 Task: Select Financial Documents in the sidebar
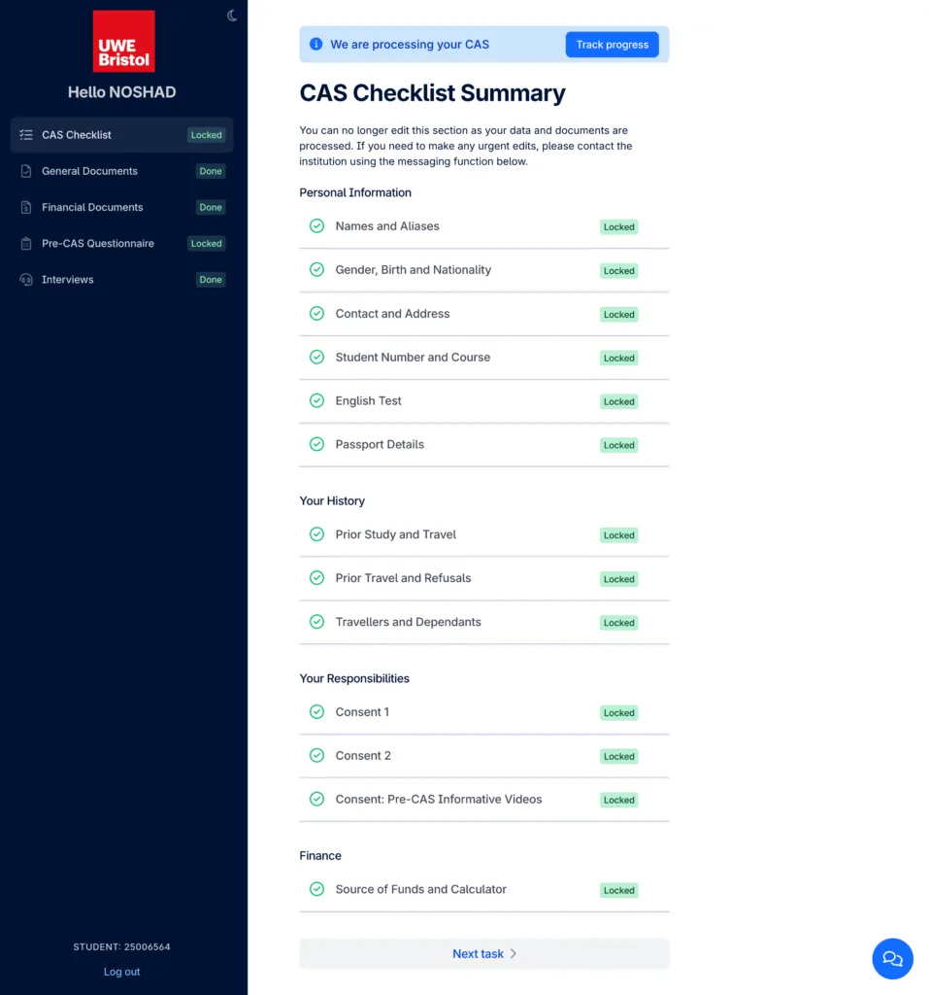92,207
